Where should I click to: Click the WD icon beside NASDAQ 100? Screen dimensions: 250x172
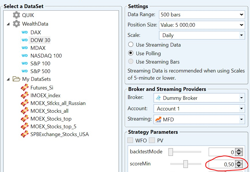25,56
